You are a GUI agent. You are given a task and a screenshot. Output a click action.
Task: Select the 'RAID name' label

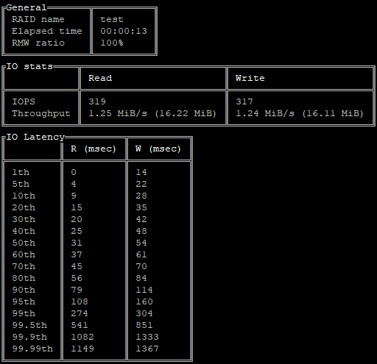pyautogui.click(x=38, y=19)
